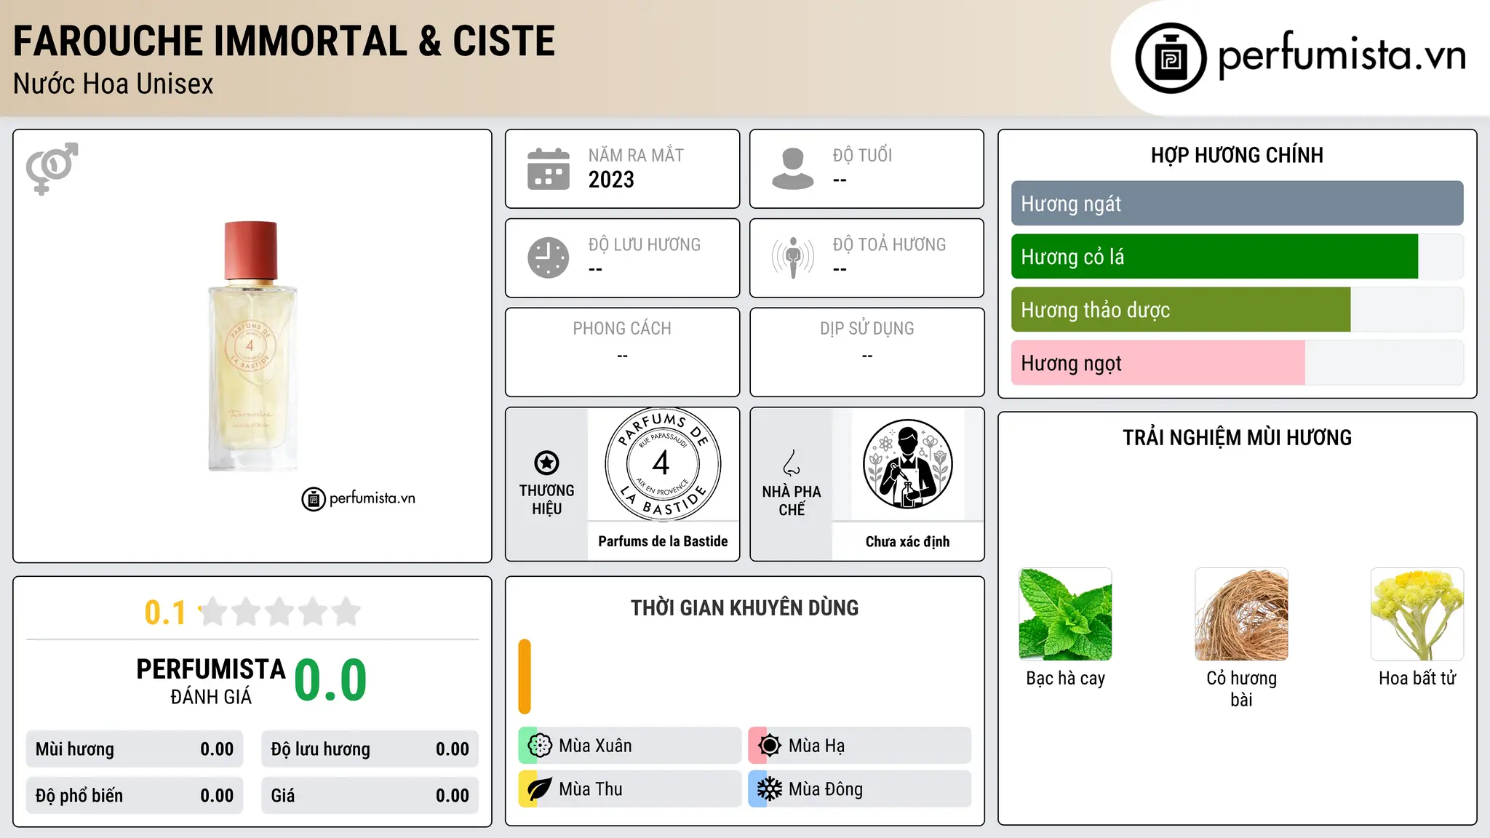
Task: Click the NHÀ PHA CHẾ label
Action: (x=792, y=500)
